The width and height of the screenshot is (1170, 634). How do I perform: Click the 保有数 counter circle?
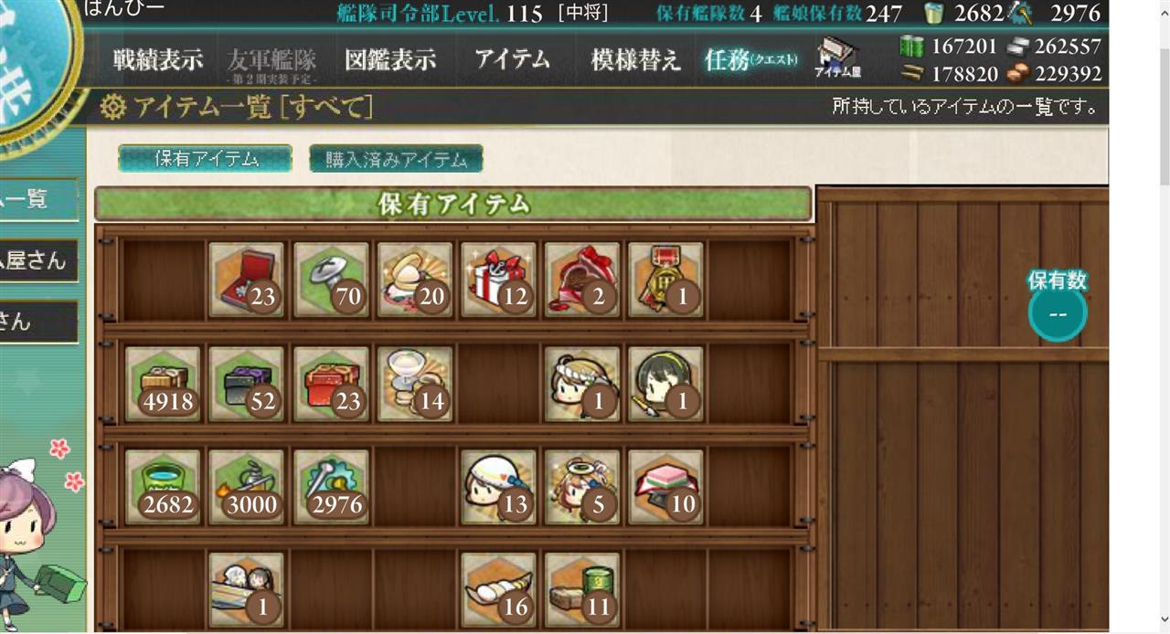tap(1058, 314)
